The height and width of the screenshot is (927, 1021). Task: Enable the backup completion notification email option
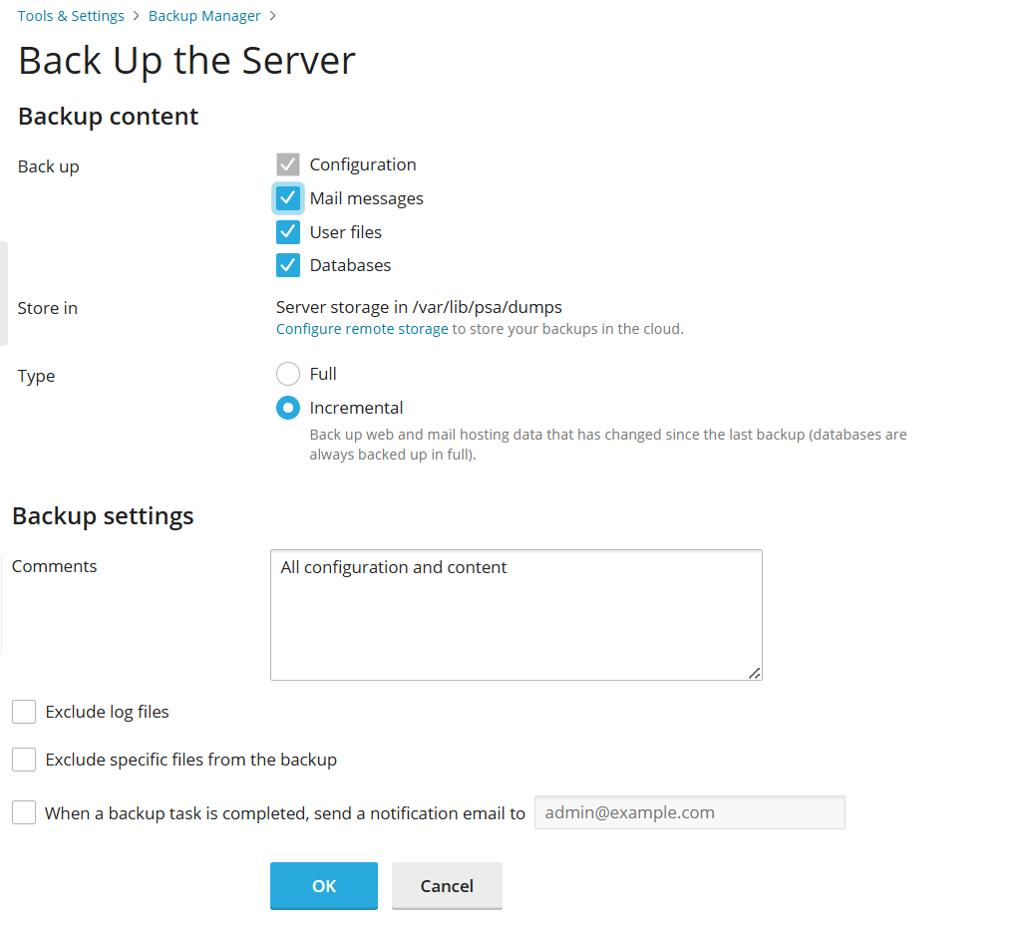24,811
